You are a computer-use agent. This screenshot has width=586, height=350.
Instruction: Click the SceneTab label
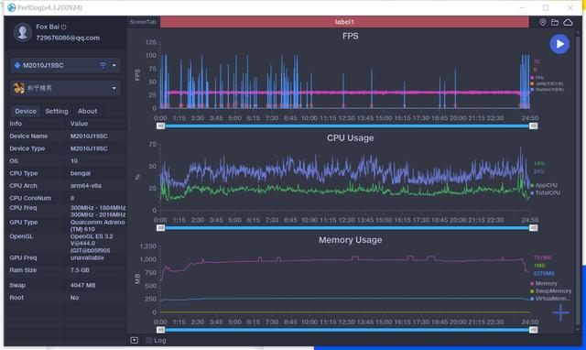[x=143, y=22]
